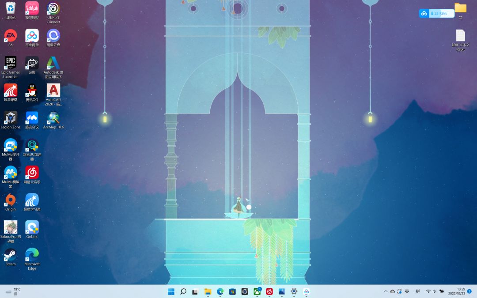Screen dimensions: 477x298
Task: Select the Ubisoft Connect desktop shortcut
Action: tap(53, 13)
